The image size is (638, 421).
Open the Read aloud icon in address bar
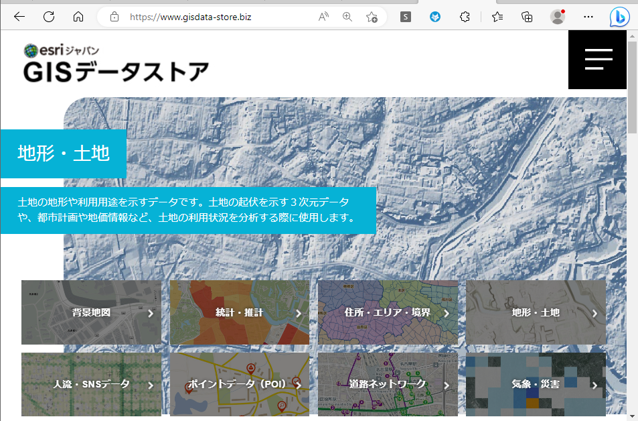(x=324, y=17)
